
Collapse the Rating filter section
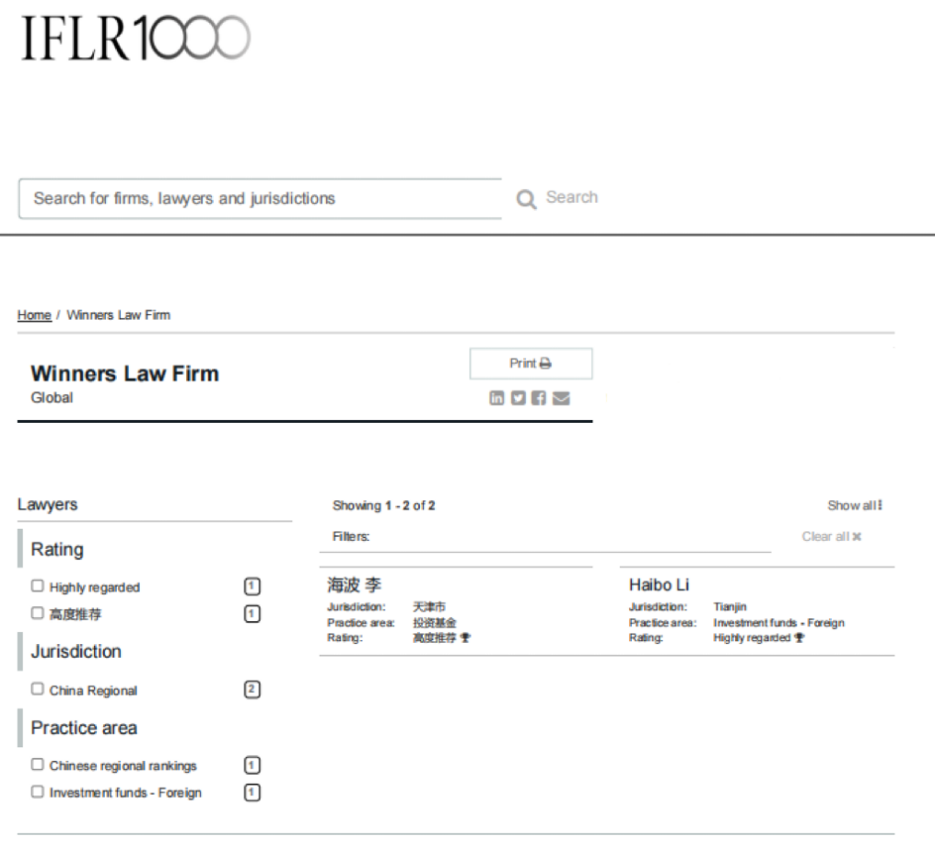(x=57, y=549)
